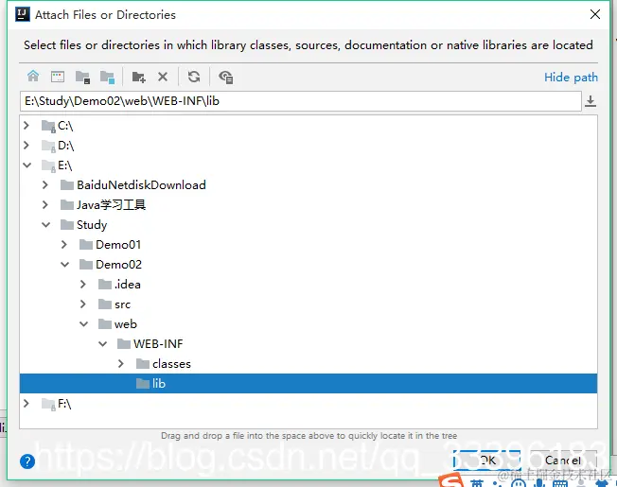Select the .idea folder row
The width and height of the screenshot is (617, 487).
point(308,285)
